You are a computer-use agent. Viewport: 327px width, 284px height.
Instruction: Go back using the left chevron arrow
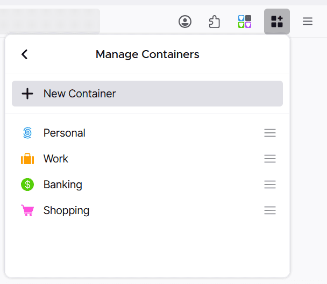(x=24, y=54)
